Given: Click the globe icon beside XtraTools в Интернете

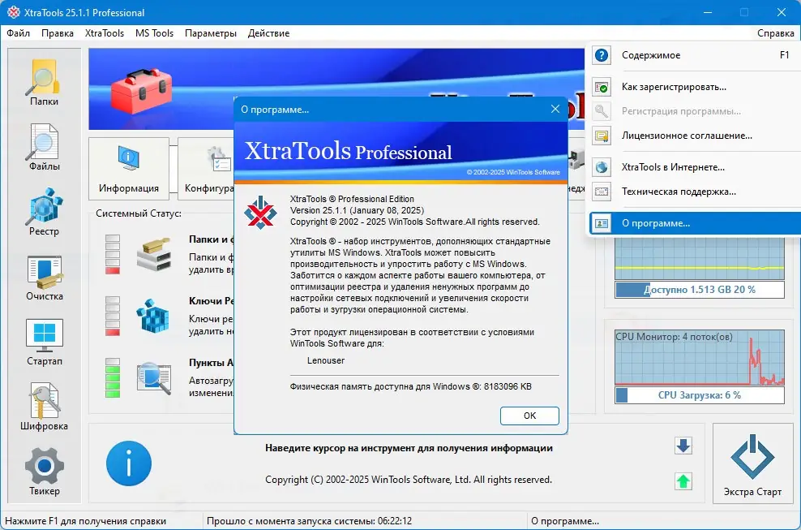Looking at the screenshot, I should pos(602,167).
